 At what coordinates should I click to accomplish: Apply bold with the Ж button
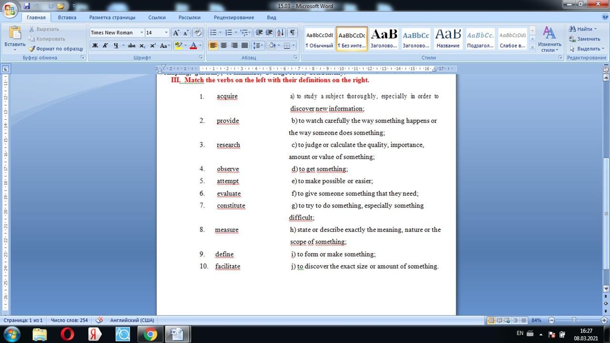tap(95, 46)
